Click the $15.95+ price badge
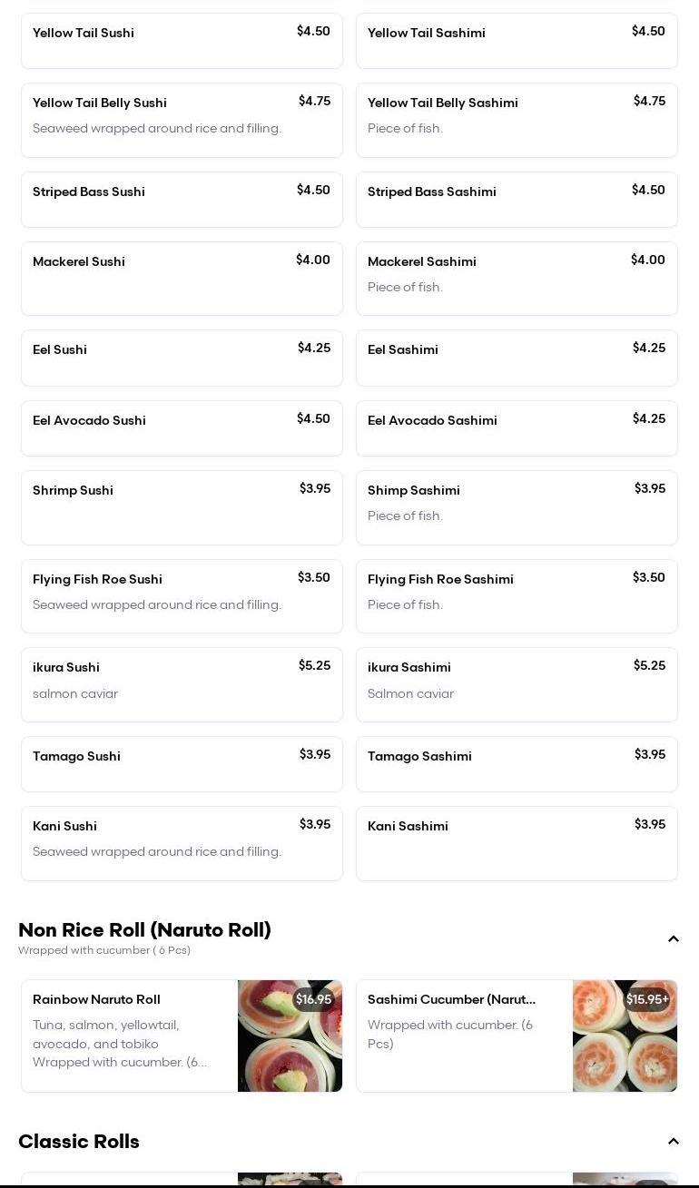This screenshot has width=699, height=1188. tap(647, 999)
